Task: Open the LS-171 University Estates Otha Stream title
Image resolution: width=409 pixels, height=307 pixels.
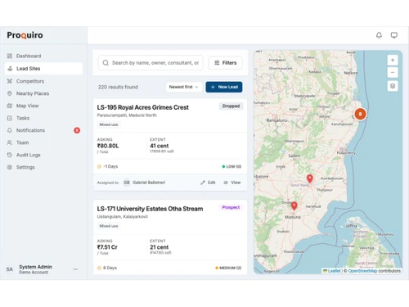Action: 150,209
